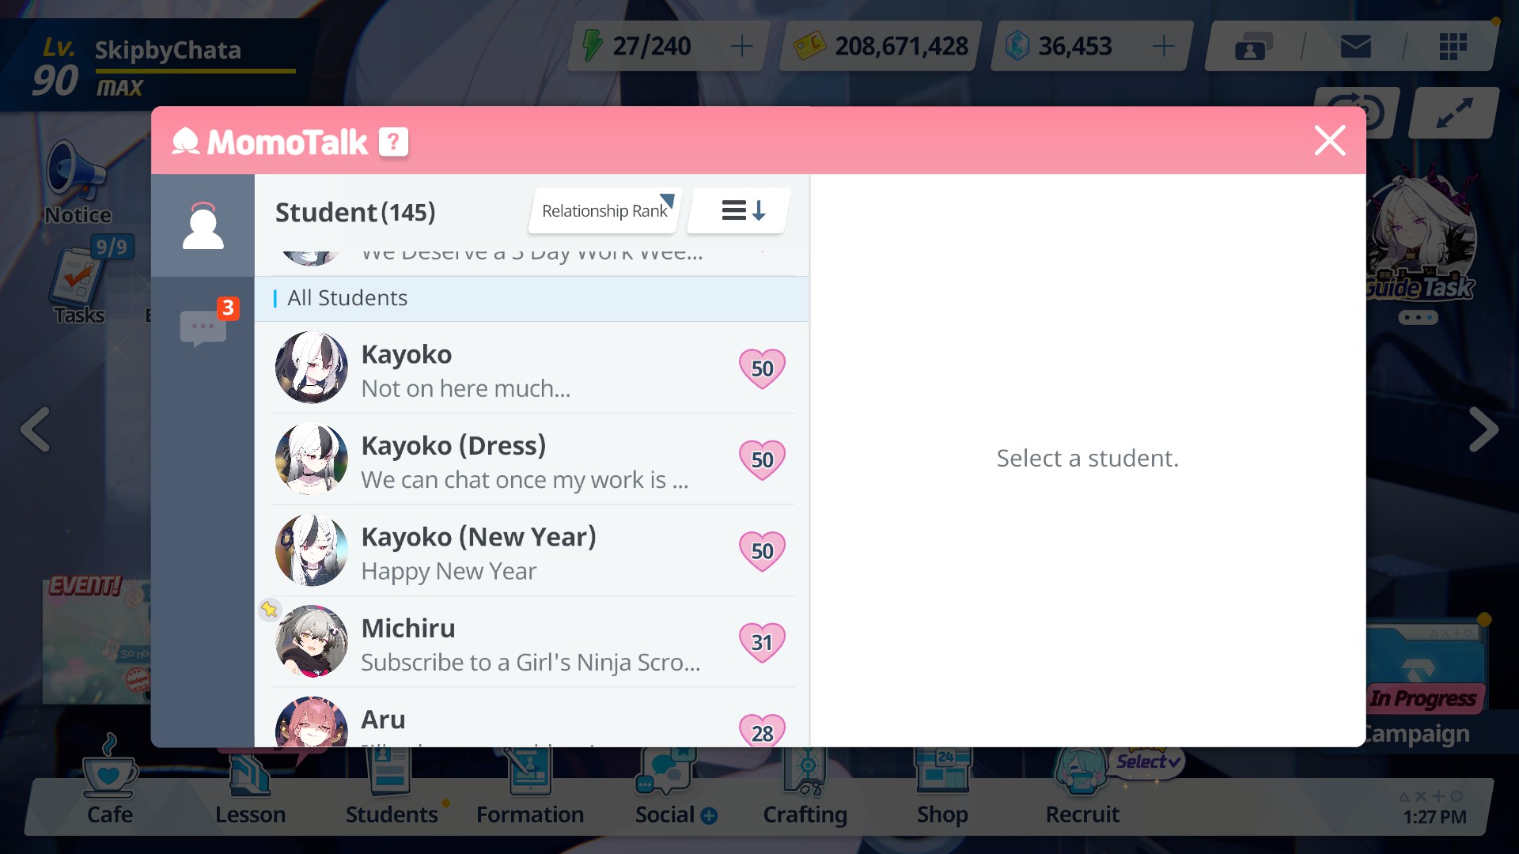Screen dimensions: 1519x854
Task: Click Kayoko (New Year) relationship heart
Action: pos(761,551)
